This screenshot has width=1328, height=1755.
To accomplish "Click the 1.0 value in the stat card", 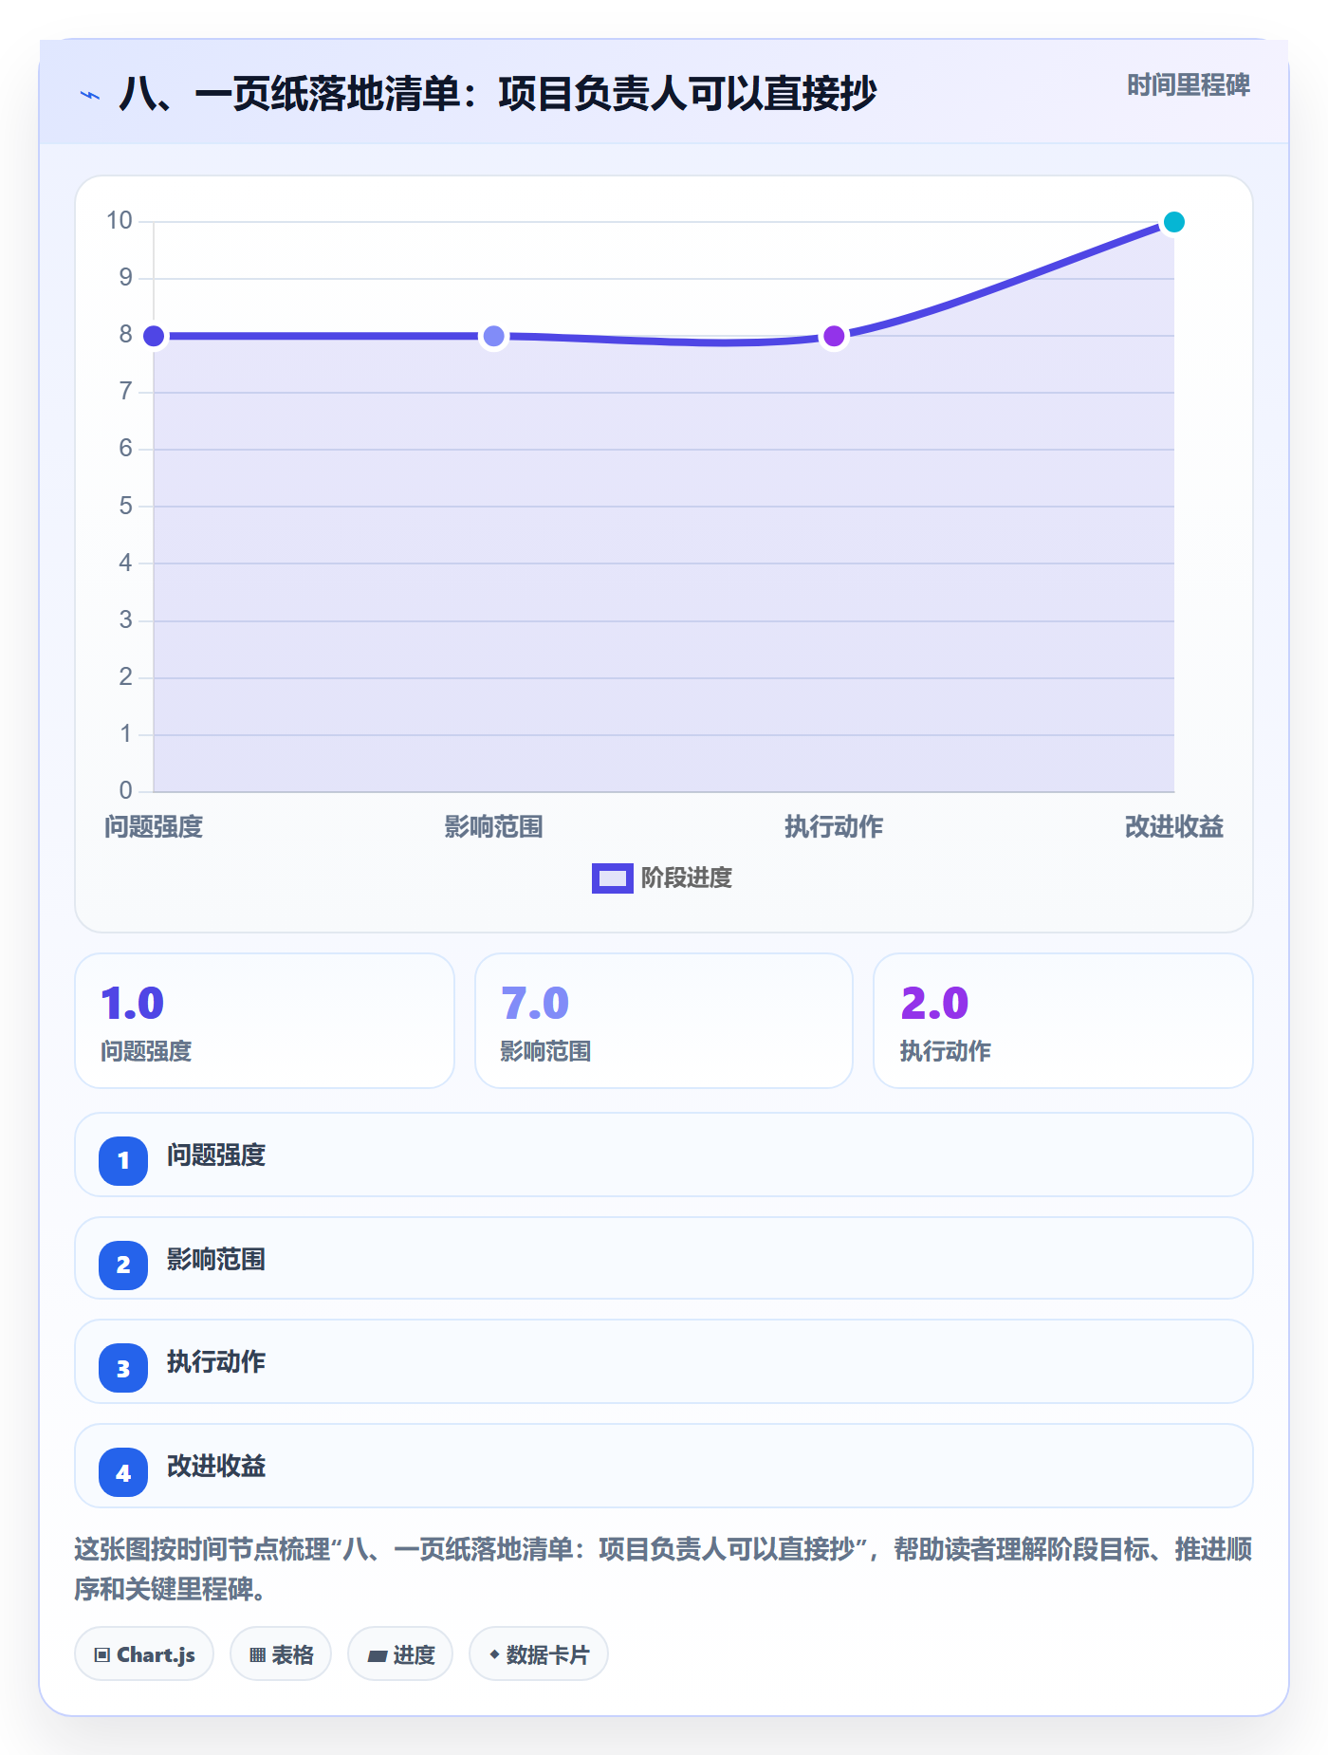I will [x=133, y=1004].
